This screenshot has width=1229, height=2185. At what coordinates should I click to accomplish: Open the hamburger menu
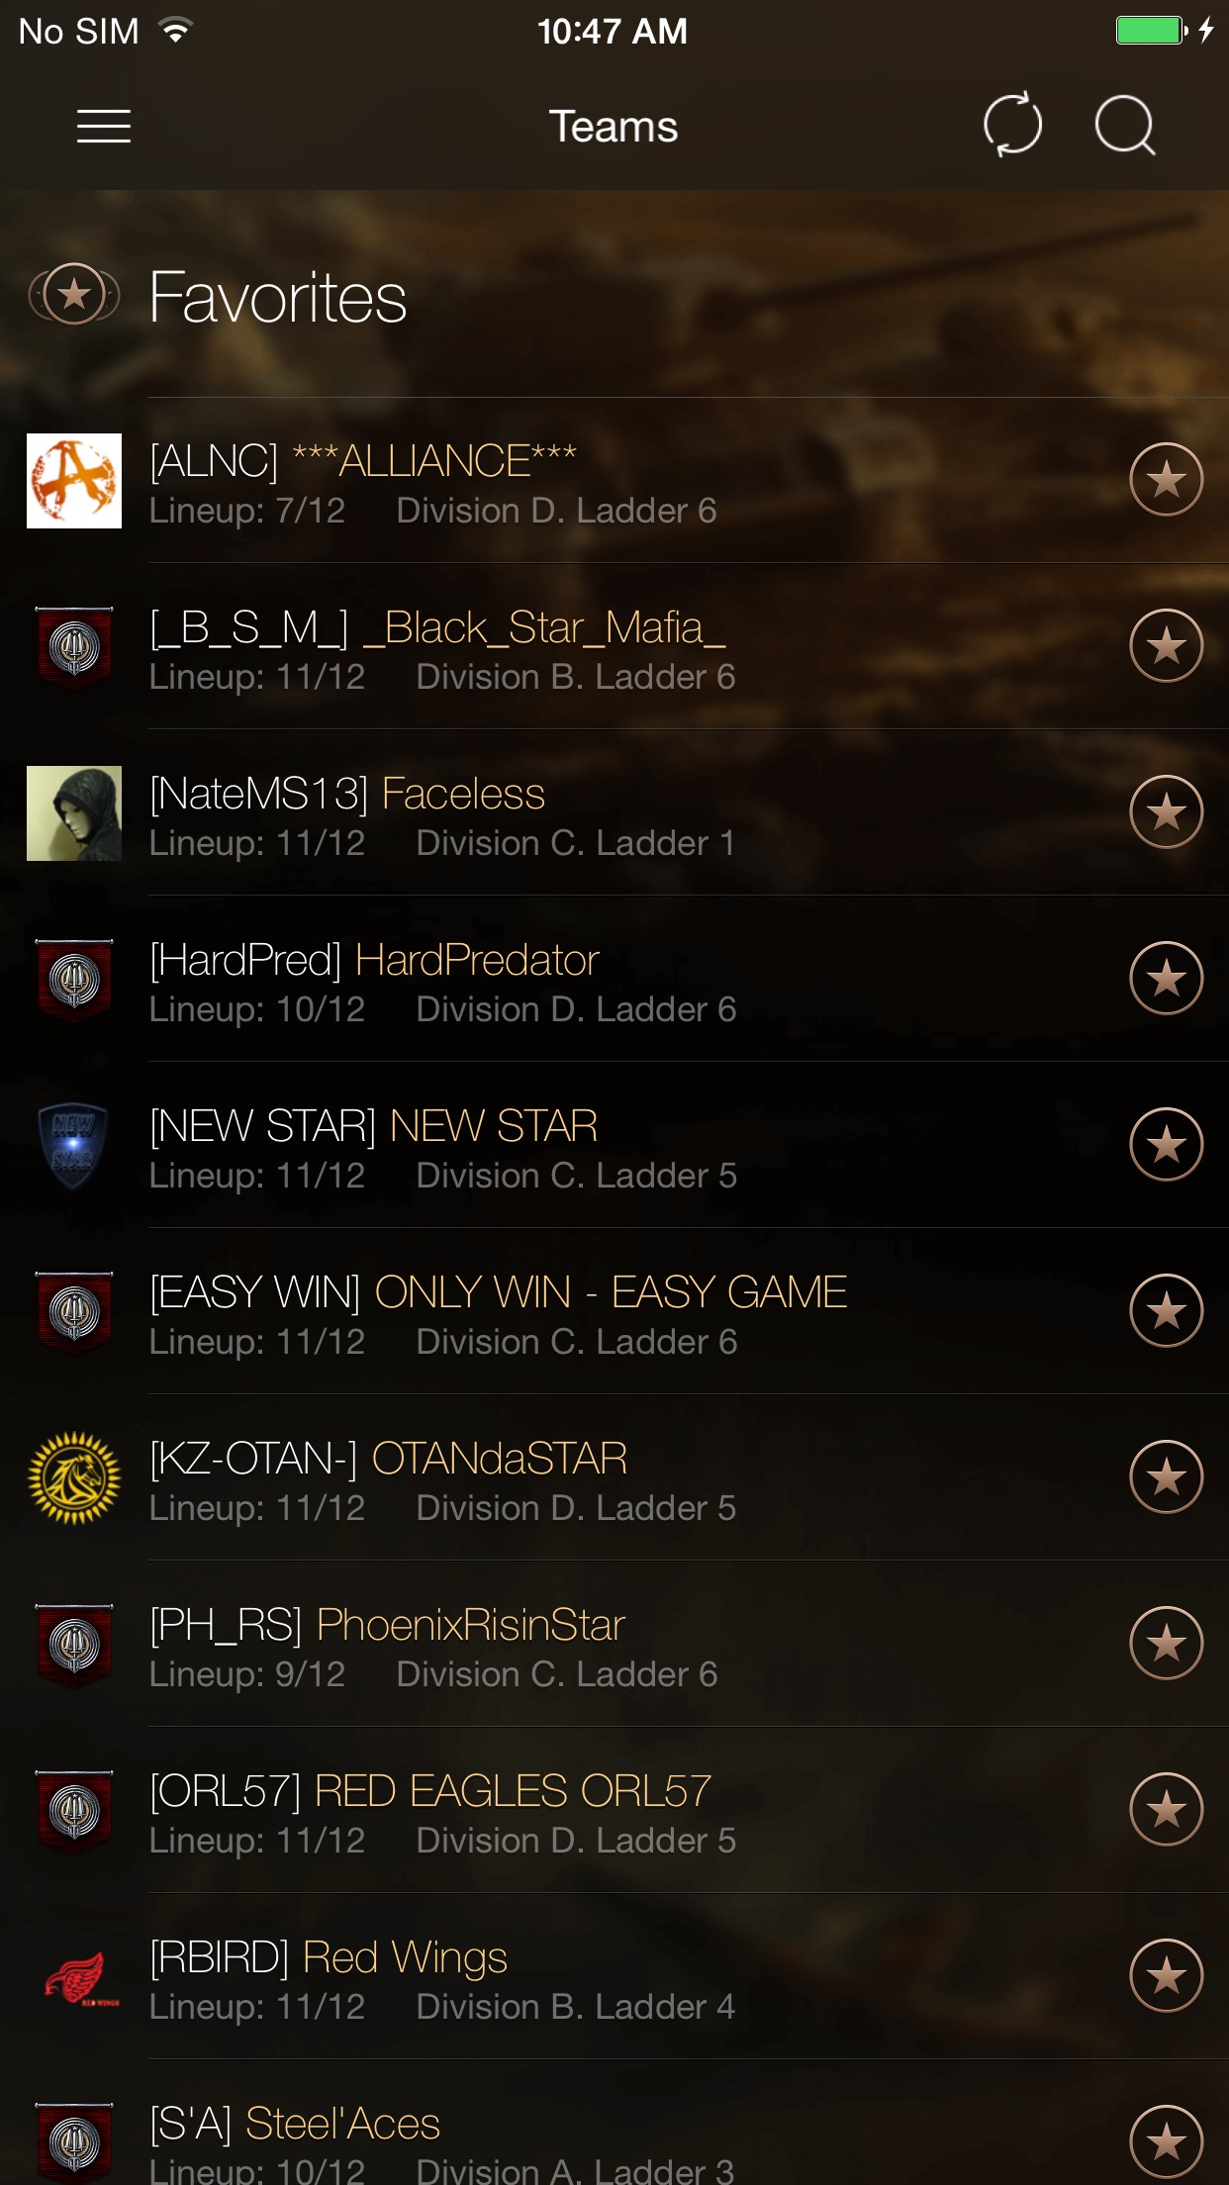104,127
